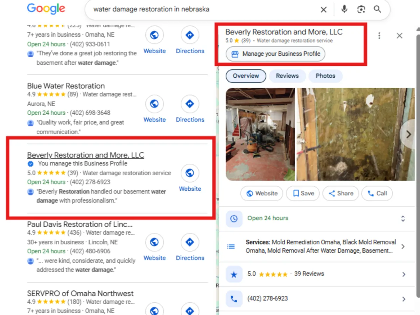Expand the Open 24 hours schedule
This screenshot has height=315, width=420.
(403, 219)
